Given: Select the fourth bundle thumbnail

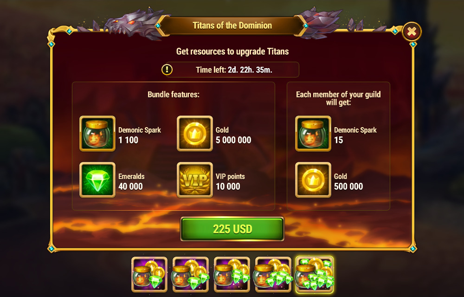Looking at the screenshot, I should click(x=273, y=275).
